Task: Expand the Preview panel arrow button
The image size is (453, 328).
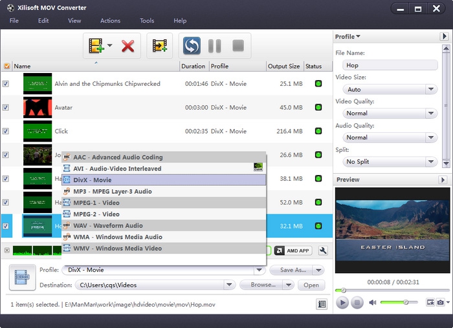Action: (x=443, y=180)
